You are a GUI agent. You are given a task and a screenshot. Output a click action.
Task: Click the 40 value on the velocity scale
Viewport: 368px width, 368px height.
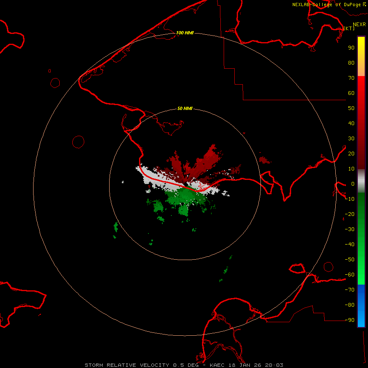[351, 123]
